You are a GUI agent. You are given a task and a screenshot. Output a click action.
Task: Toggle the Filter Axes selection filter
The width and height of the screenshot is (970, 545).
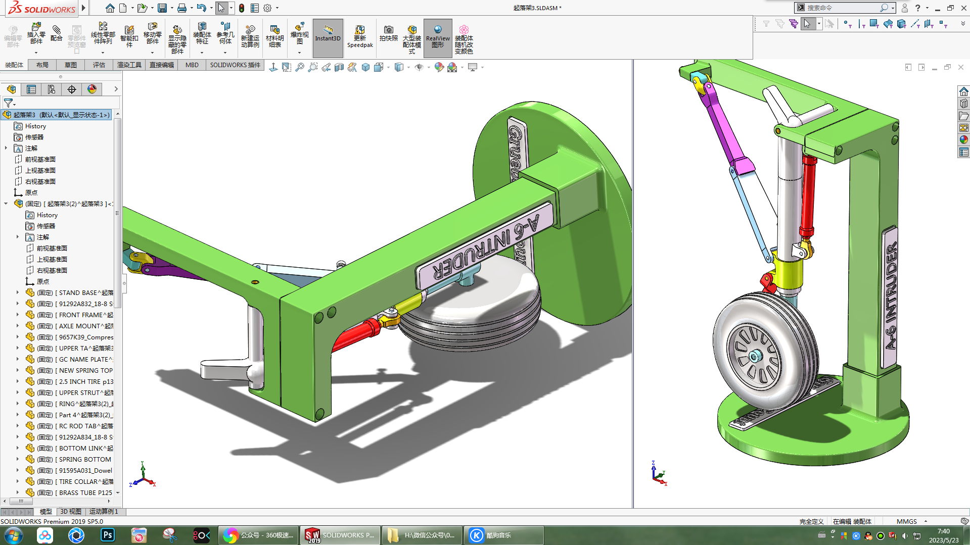click(915, 24)
